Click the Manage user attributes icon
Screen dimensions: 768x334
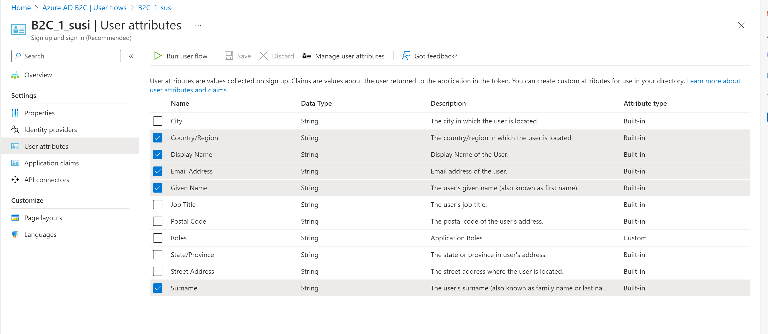point(306,56)
